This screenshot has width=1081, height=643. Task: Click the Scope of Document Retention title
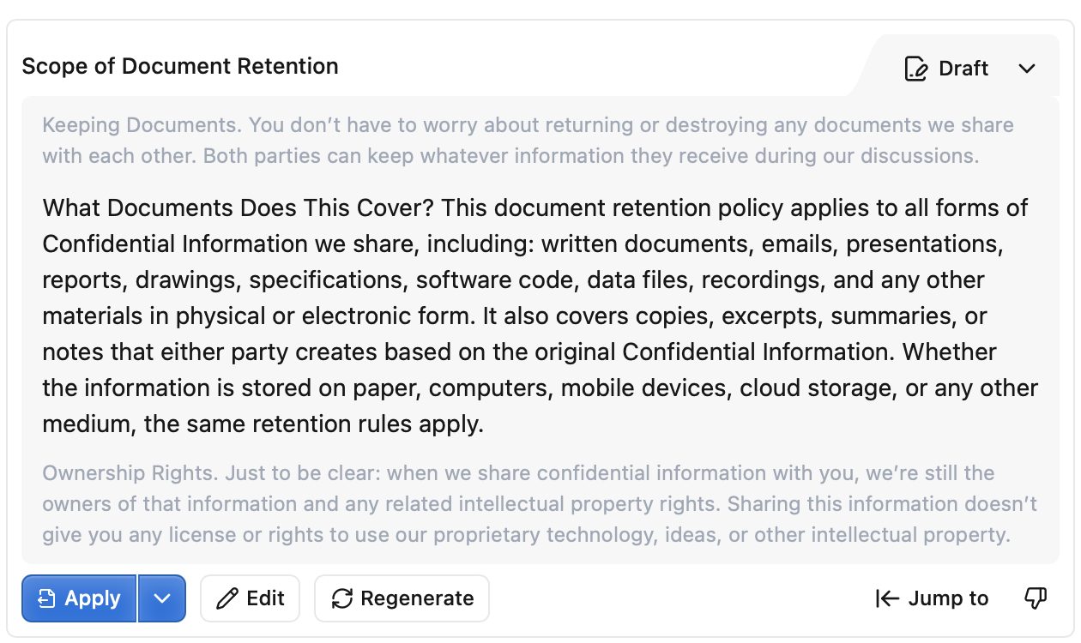coord(180,66)
